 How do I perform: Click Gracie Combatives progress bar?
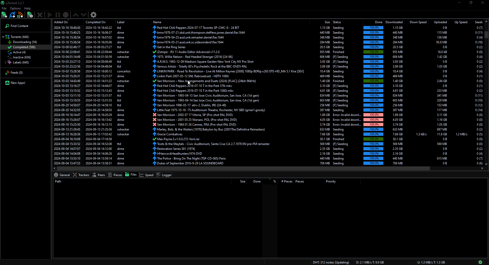[x=373, y=134]
